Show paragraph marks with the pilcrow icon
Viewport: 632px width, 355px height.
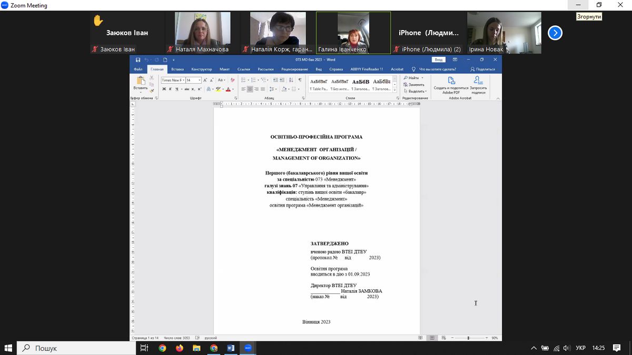(x=300, y=80)
